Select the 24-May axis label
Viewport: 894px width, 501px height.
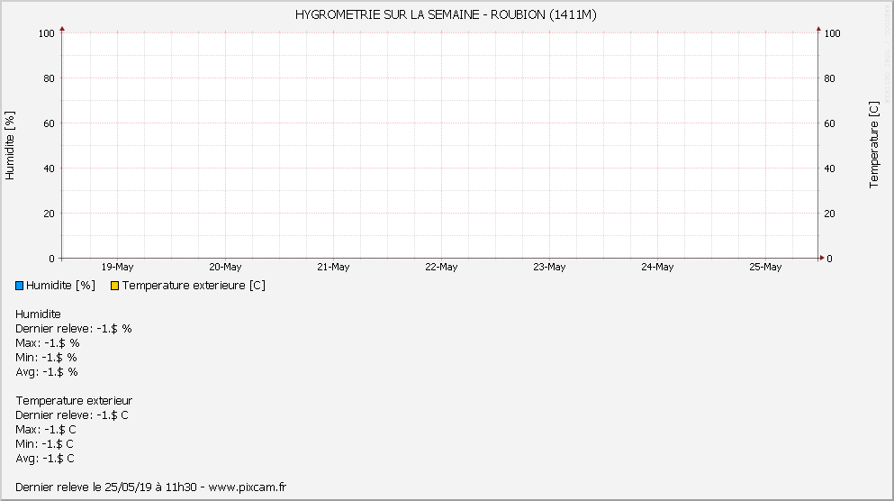[x=657, y=267]
